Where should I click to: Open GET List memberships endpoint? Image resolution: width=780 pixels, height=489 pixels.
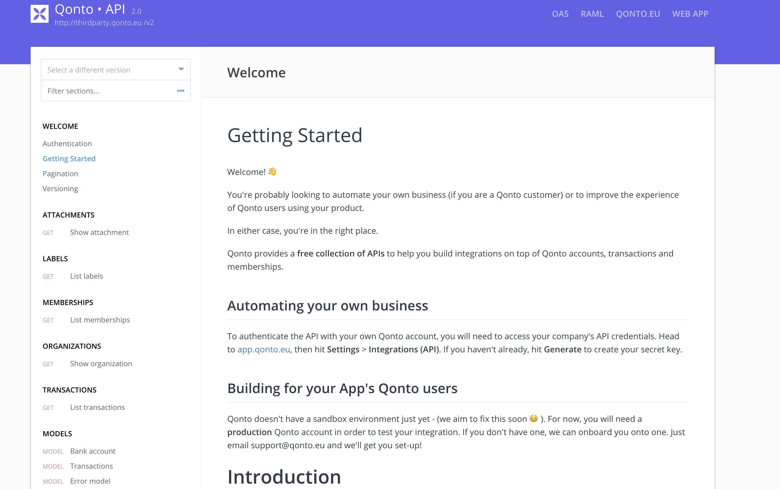click(86, 320)
